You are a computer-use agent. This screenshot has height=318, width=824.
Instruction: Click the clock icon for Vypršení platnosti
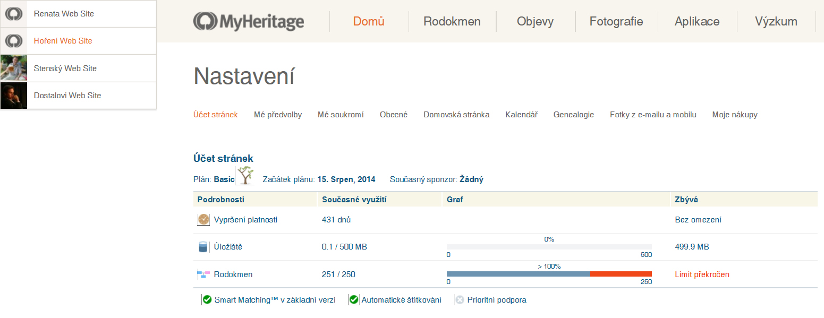(203, 219)
